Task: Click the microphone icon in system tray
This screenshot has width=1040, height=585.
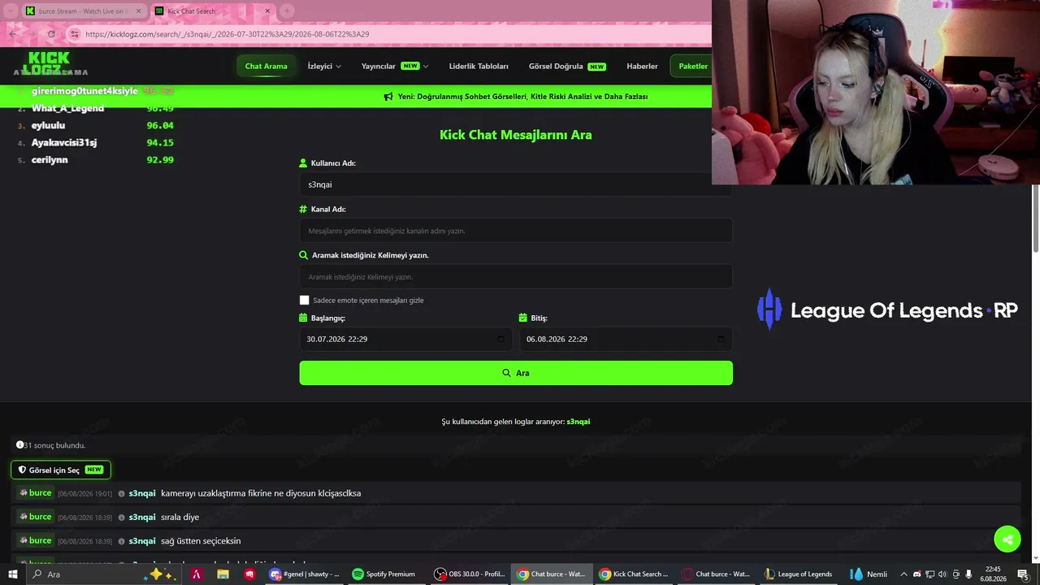Action: coord(968,574)
